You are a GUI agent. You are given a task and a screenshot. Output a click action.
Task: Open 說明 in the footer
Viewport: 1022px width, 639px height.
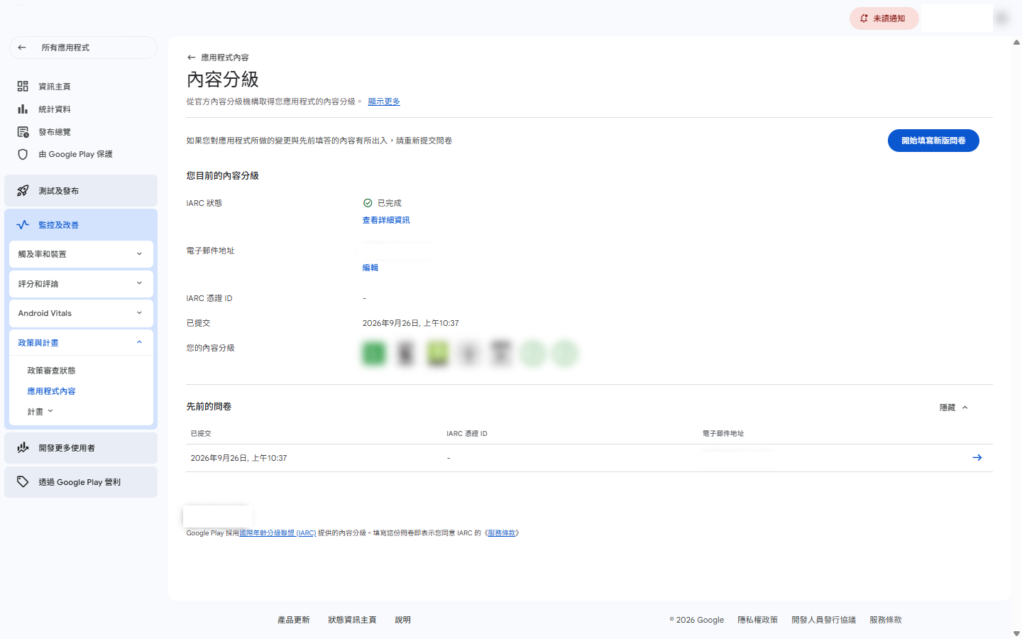tap(402, 620)
